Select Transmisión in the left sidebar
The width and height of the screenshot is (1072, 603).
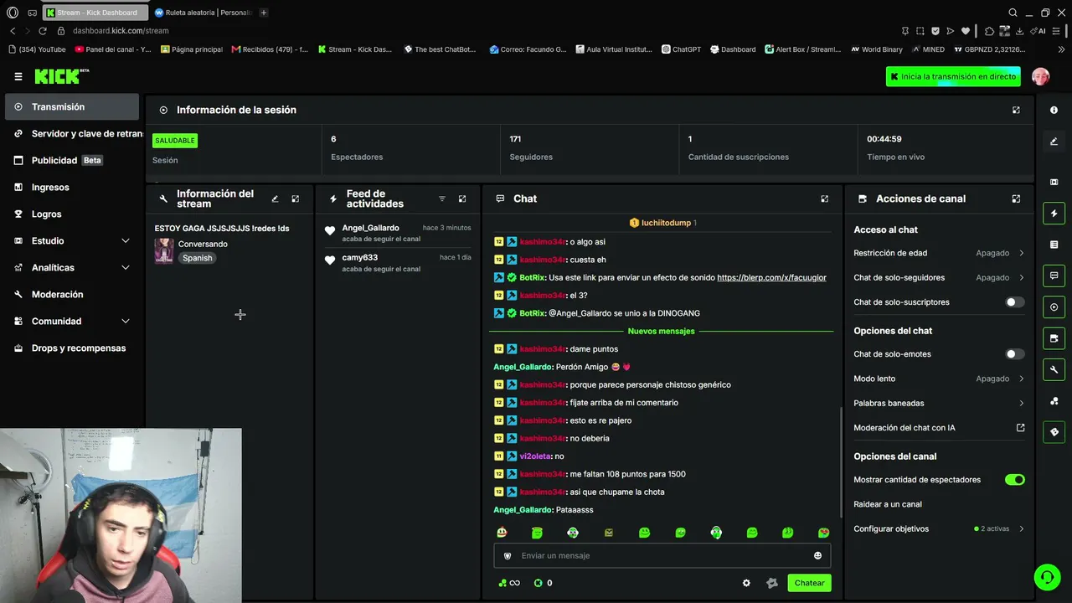[72, 107]
